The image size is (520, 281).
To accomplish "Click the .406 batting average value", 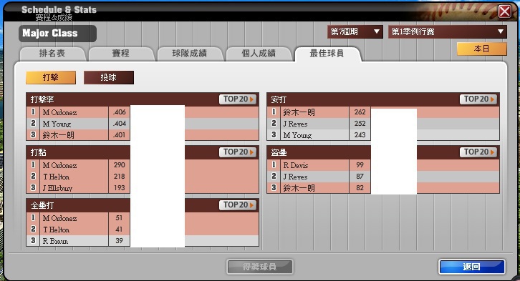I will pos(120,112).
